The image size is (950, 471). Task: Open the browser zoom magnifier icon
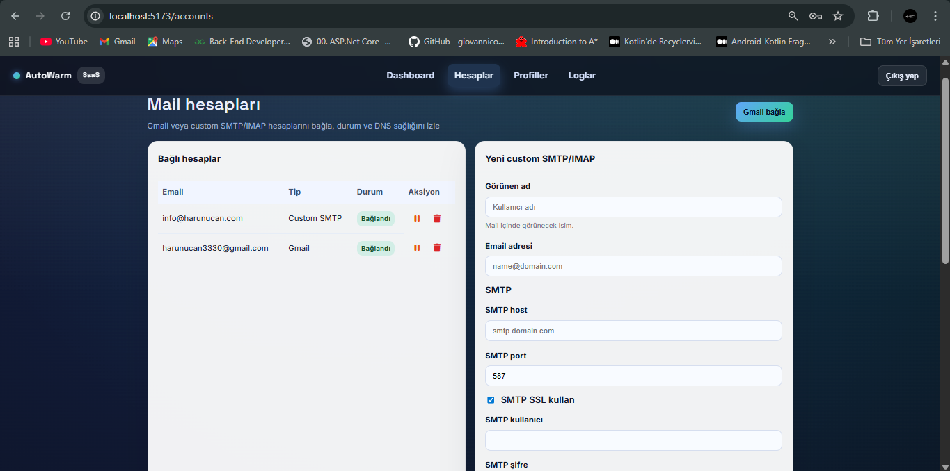[793, 16]
